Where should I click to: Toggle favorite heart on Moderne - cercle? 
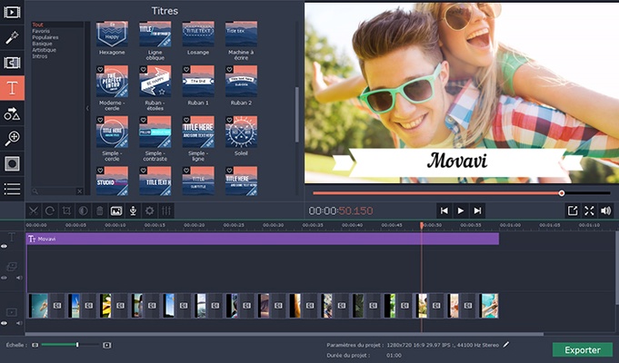pyautogui.click(x=100, y=69)
